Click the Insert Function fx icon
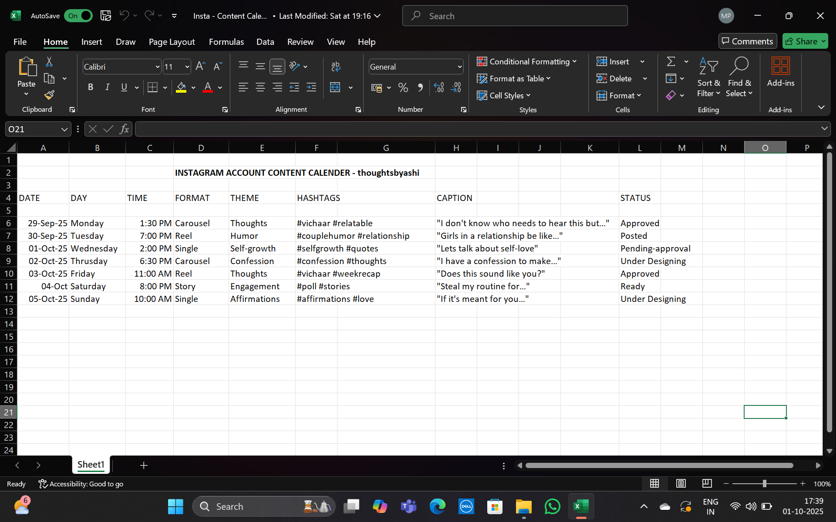Viewport: 836px width, 522px height. (x=124, y=129)
